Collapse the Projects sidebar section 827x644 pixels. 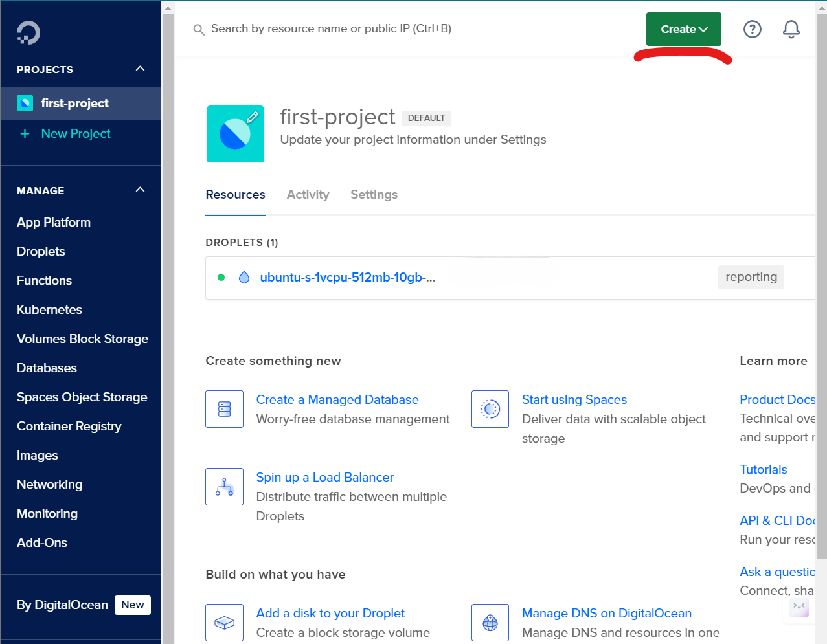pos(140,69)
